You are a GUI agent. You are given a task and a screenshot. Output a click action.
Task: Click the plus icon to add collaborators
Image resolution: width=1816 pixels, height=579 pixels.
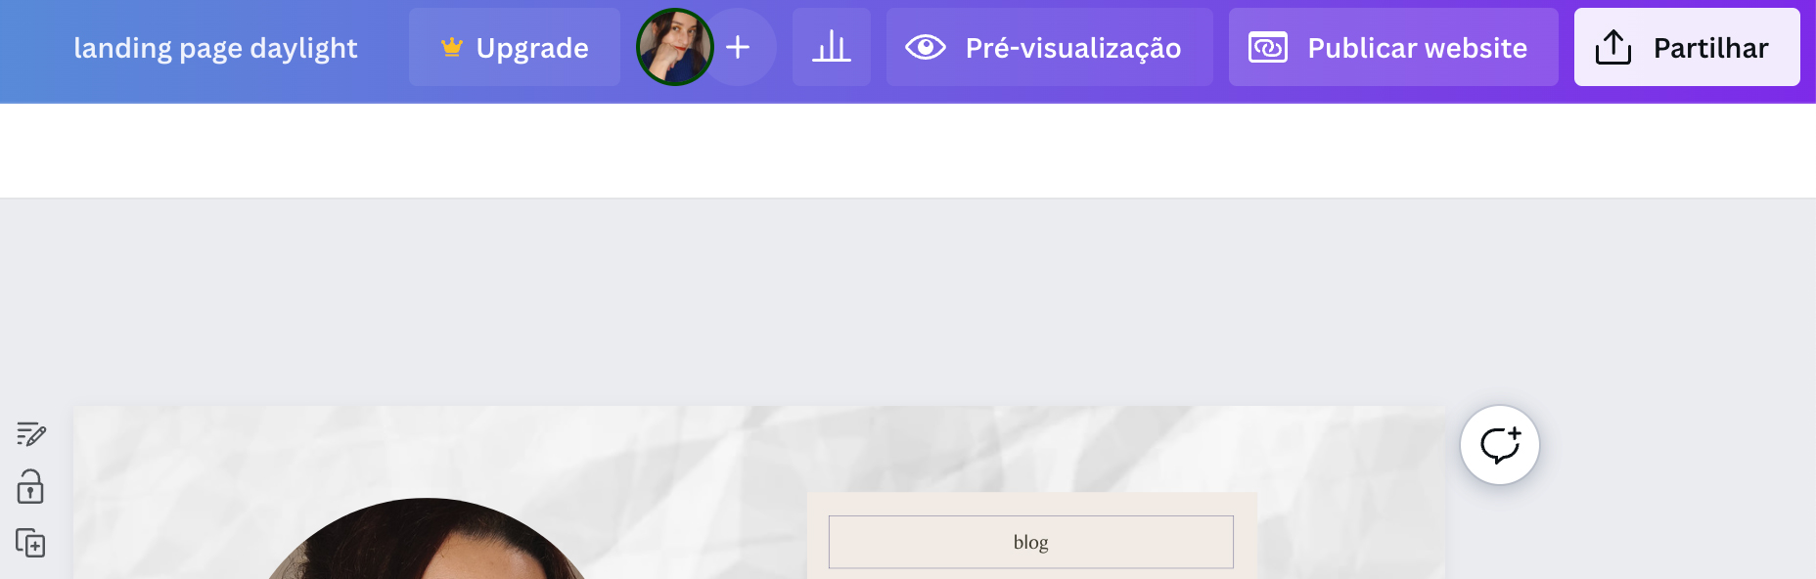tap(739, 47)
